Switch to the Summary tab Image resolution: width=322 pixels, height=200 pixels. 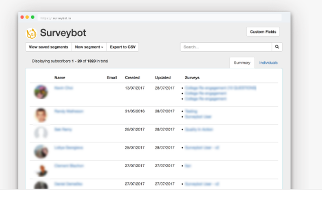click(x=242, y=63)
